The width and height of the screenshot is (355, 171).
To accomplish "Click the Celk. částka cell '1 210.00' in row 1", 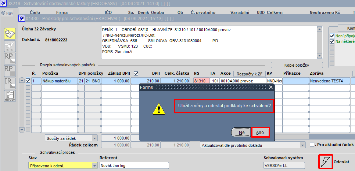I will [175, 81].
